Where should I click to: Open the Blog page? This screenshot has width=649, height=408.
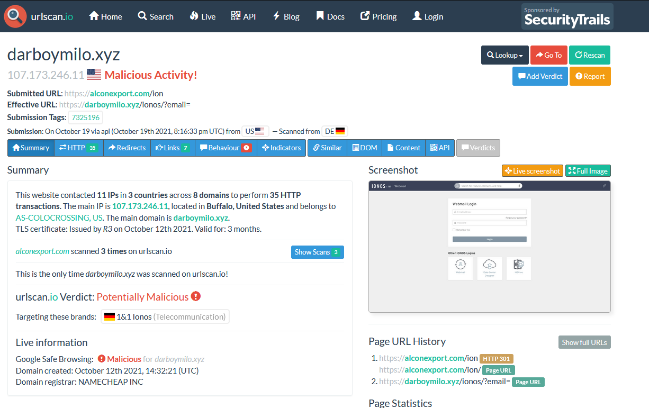pyautogui.click(x=286, y=16)
